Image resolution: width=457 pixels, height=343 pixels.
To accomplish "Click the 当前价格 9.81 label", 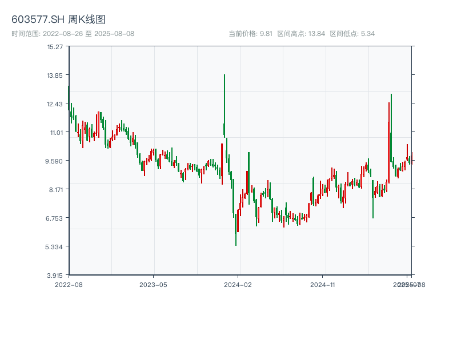I will coord(250,34).
